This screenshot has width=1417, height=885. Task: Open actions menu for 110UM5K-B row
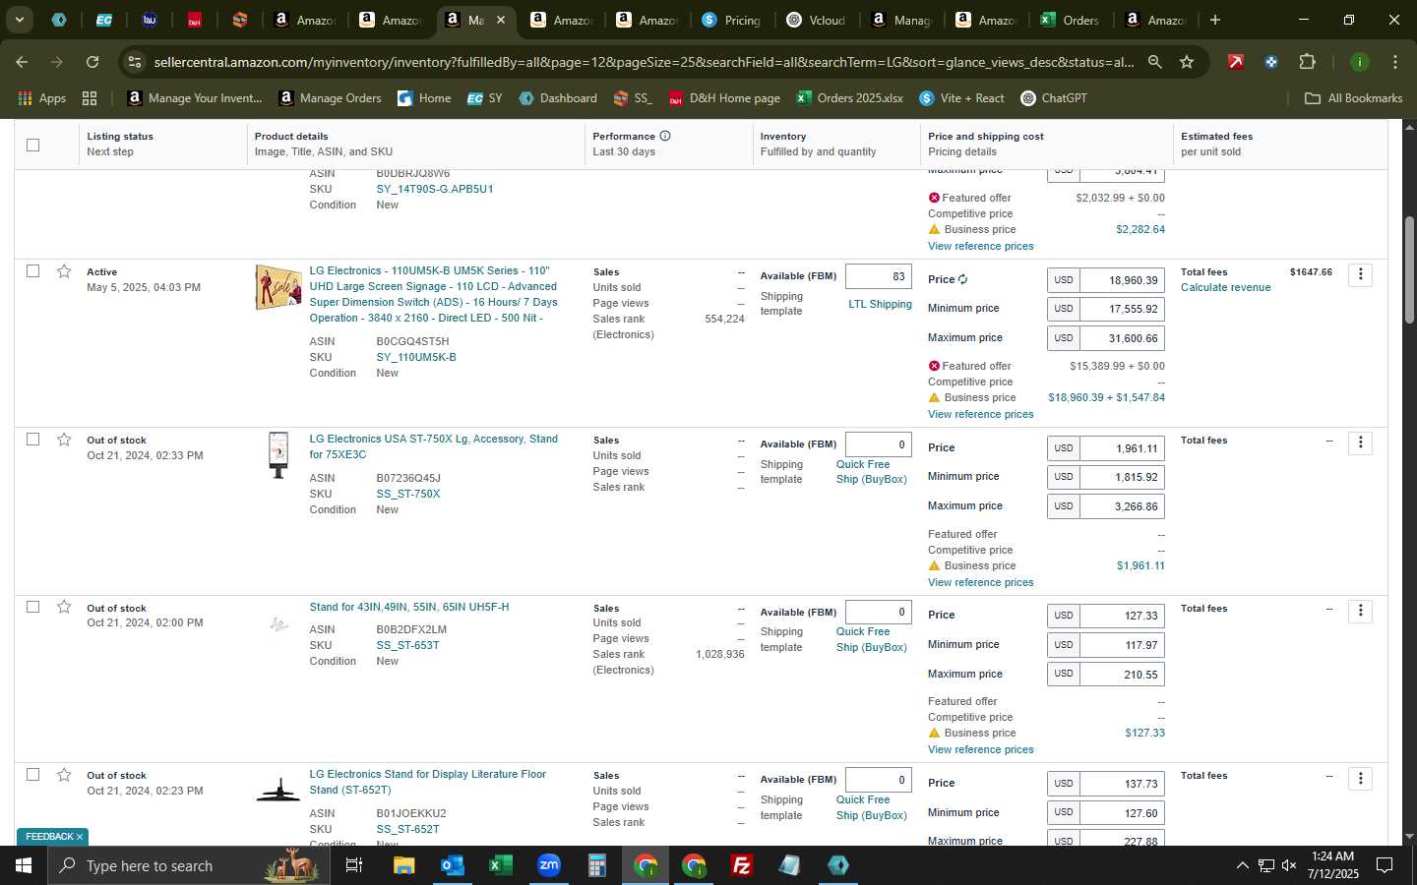(x=1360, y=274)
